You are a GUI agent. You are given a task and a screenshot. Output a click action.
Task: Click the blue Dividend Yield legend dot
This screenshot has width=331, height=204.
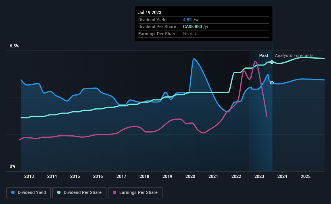pos(13,192)
